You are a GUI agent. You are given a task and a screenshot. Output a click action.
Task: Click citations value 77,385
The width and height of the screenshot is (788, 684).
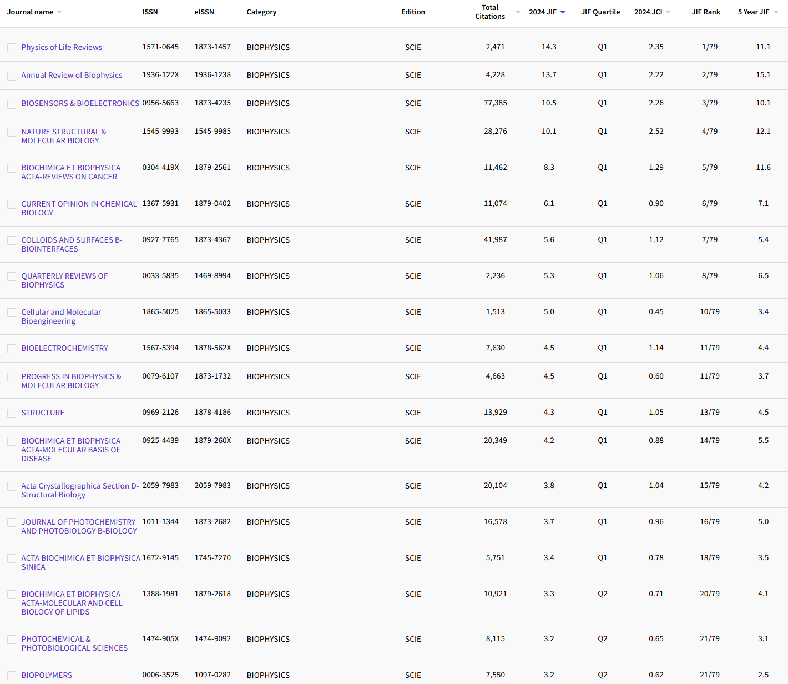point(496,103)
